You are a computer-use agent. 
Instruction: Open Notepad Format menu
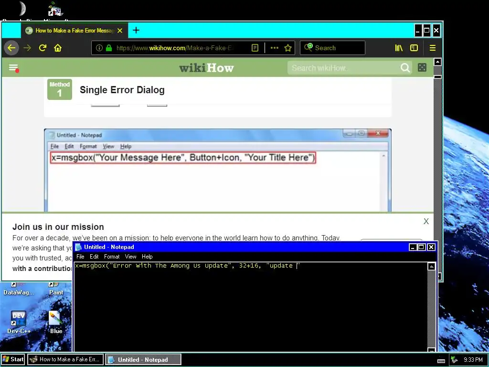tap(112, 257)
